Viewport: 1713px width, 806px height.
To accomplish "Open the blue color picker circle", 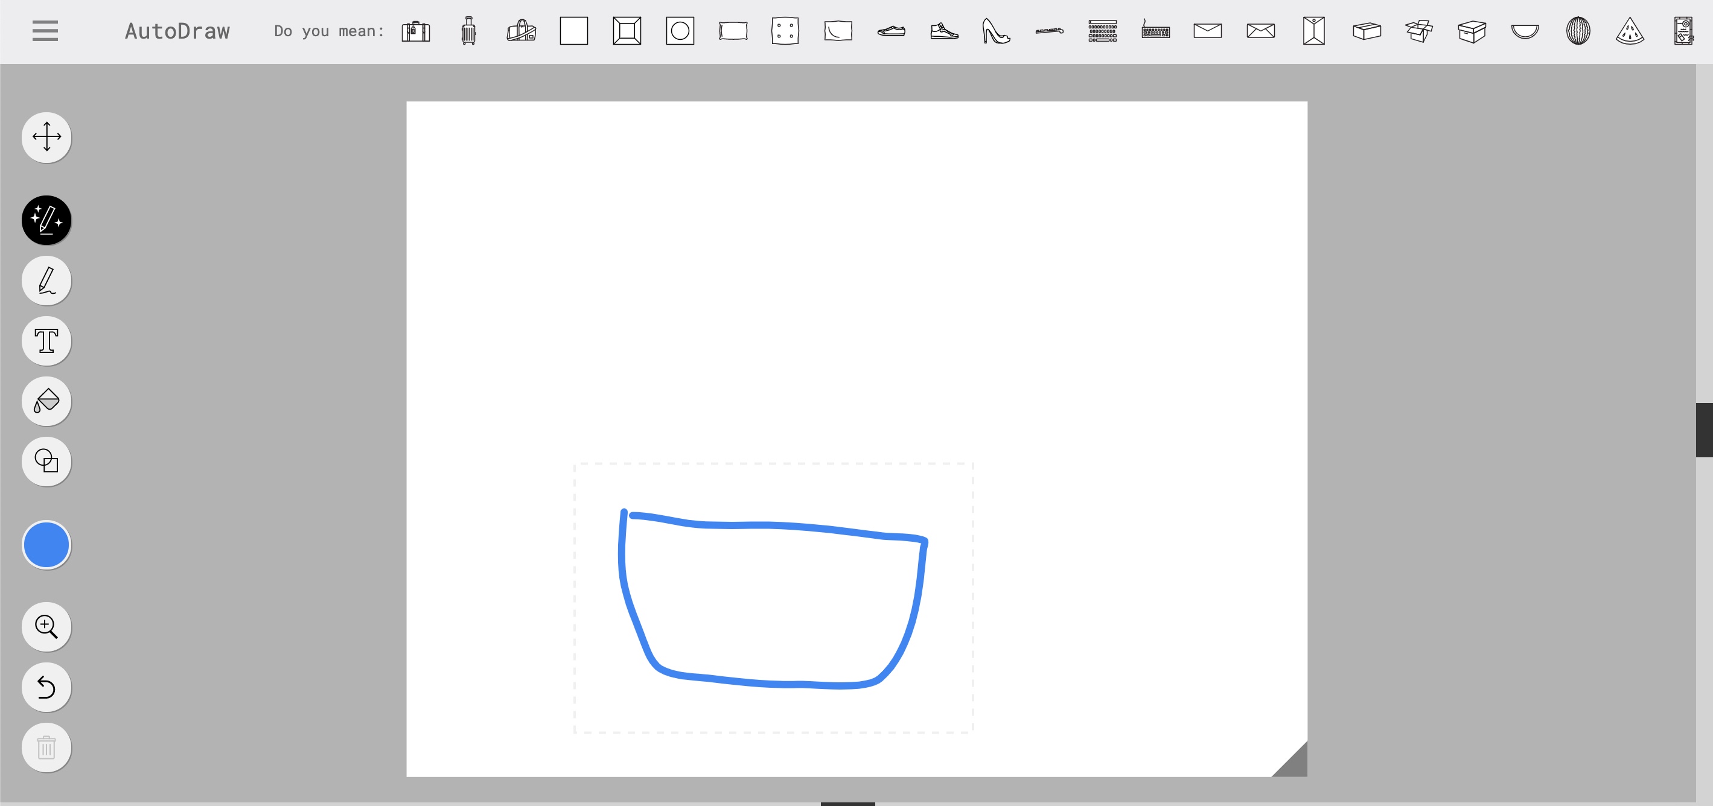I will click(x=46, y=545).
